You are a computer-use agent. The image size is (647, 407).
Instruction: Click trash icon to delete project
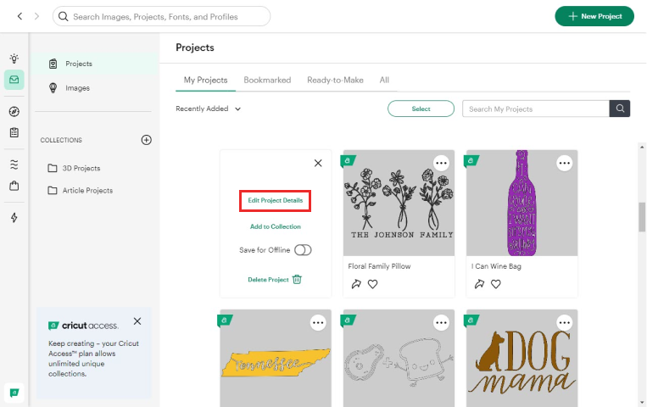[297, 279]
